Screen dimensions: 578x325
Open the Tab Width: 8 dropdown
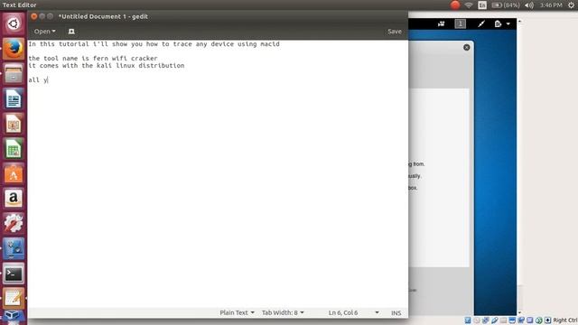pyautogui.click(x=283, y=312)
